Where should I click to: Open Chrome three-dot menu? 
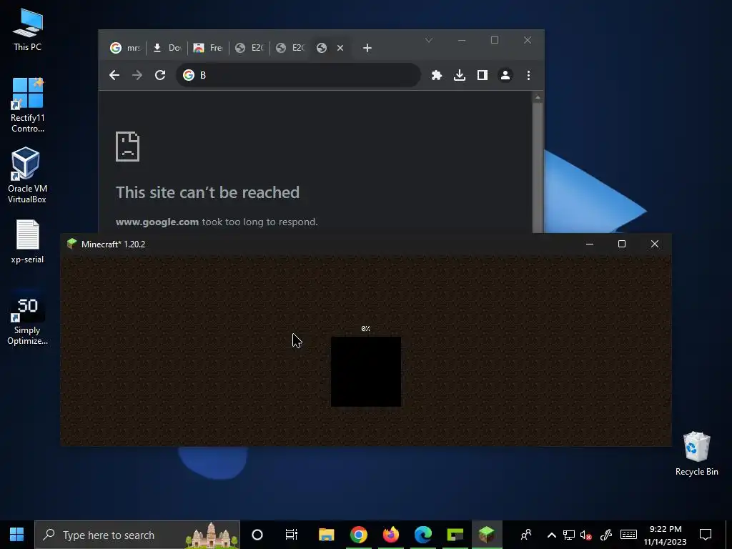[528, 75]
